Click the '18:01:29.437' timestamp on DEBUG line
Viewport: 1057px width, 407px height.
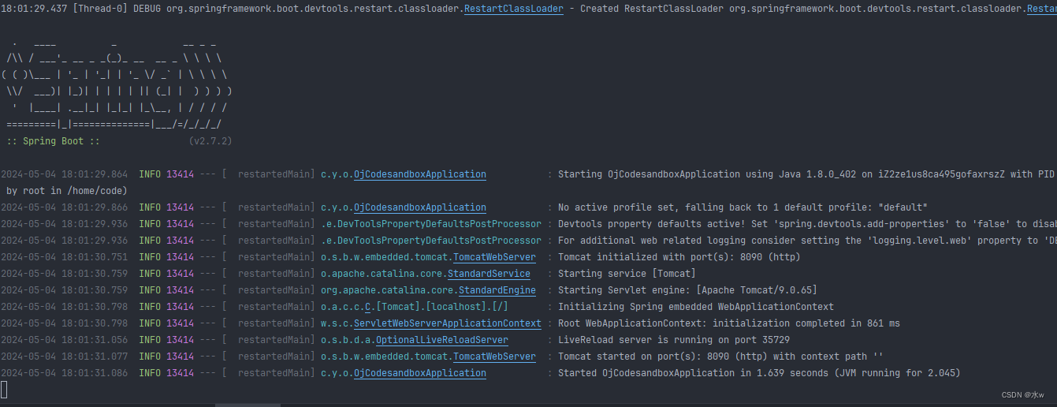coord(34,9)
